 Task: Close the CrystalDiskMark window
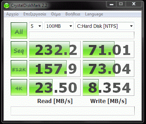tap(134, 4)
